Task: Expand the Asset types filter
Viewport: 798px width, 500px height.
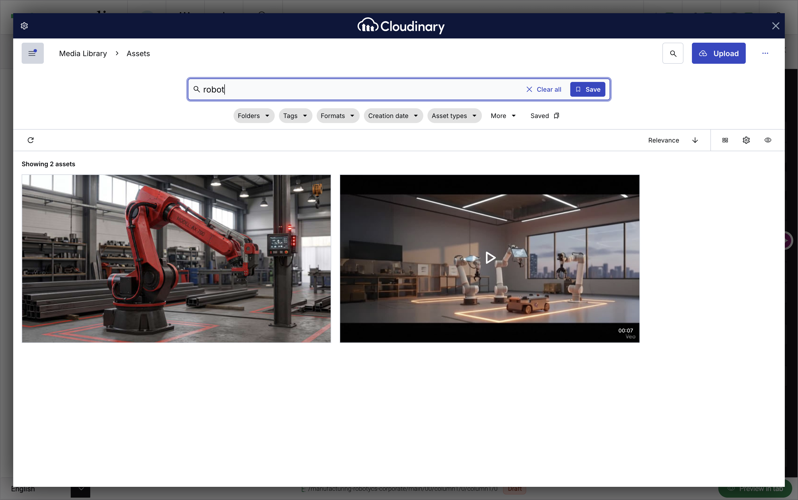Action: [x=454, y=116]
